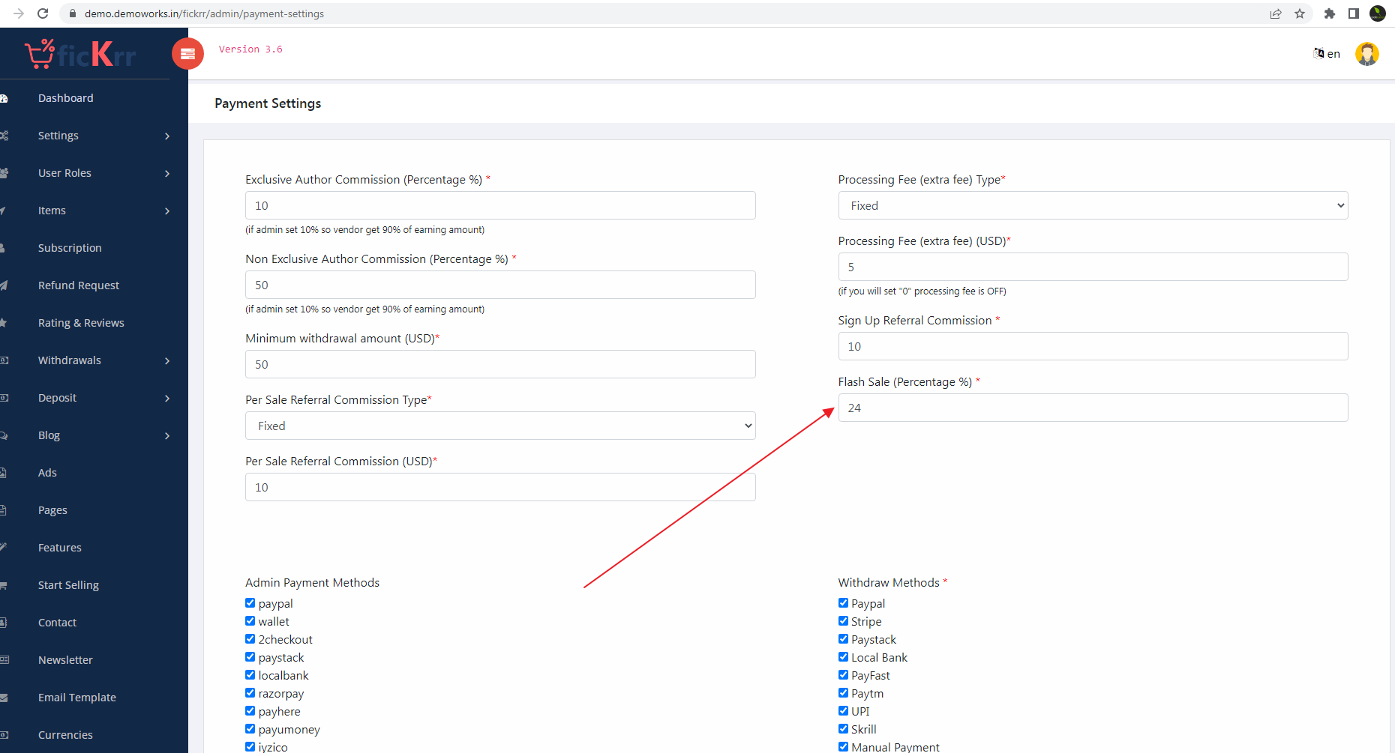Uncheck the paypal admin payment method
The image size is (1395, 753).
click(x=250, y=603)
